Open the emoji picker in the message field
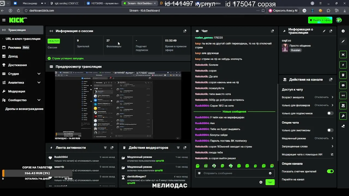Viewport: 349px width, 196px height. [270, 173]
